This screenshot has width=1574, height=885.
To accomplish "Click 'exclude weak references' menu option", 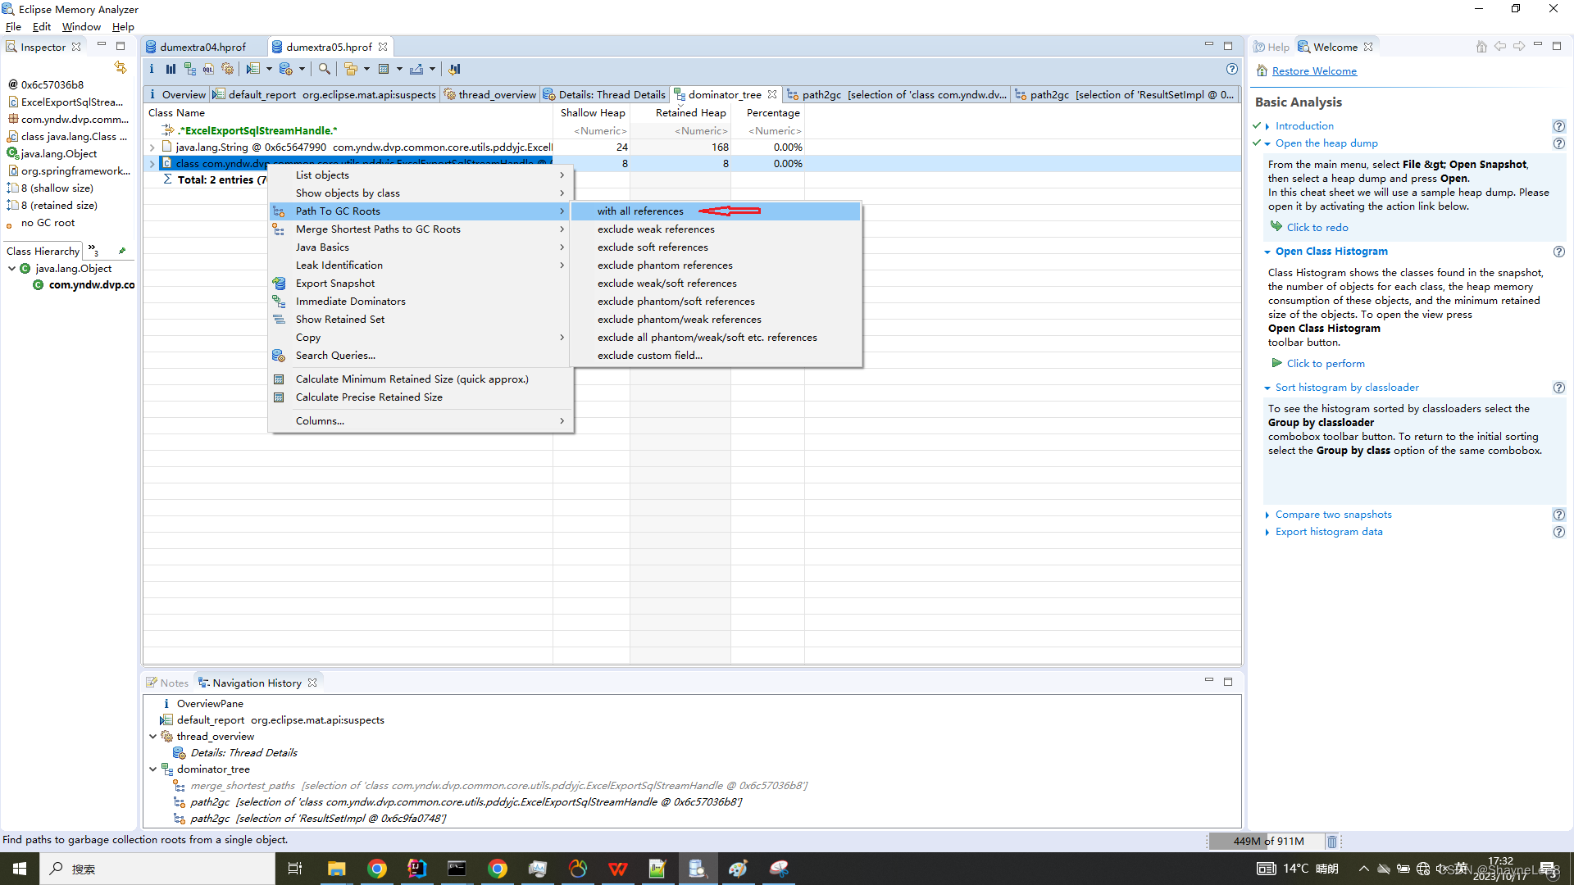I will click(x=656, y=228).
